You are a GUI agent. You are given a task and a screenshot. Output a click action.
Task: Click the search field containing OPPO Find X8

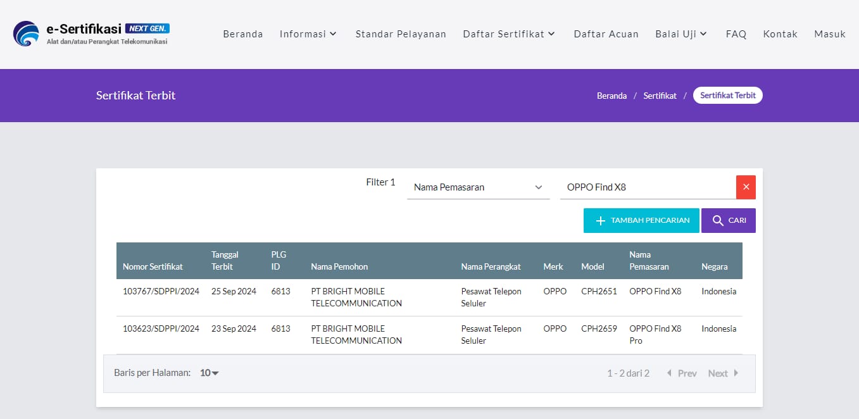(x=647, y=187)
